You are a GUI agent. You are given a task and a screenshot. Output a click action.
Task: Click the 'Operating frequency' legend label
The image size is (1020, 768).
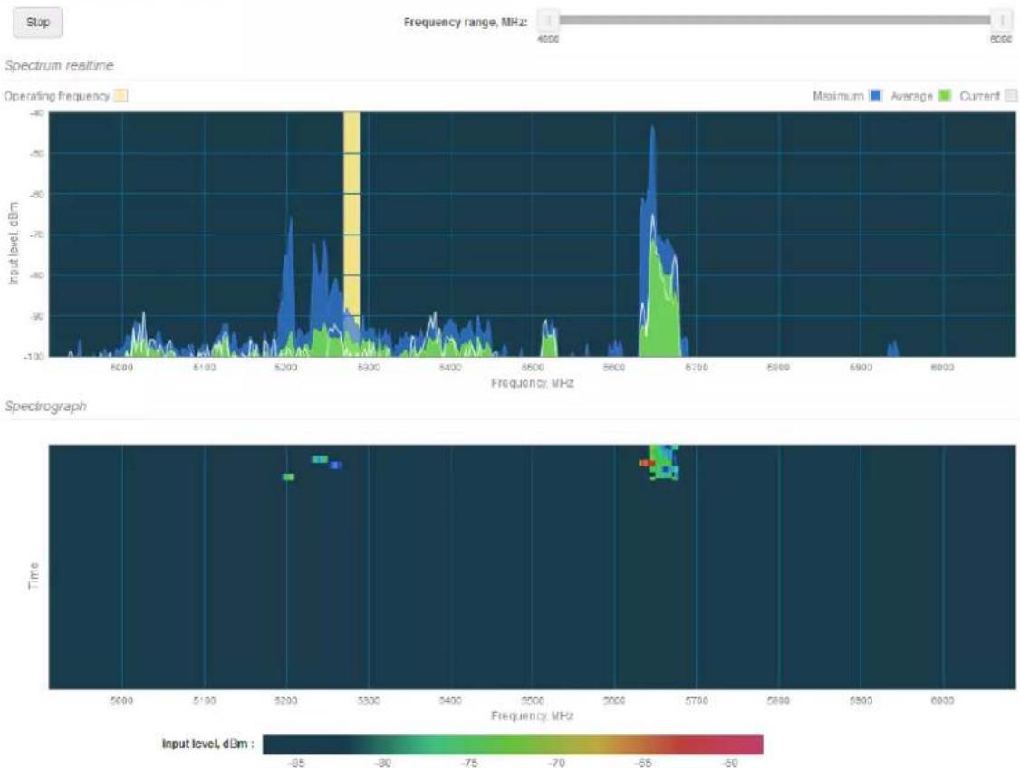(56, 96)
